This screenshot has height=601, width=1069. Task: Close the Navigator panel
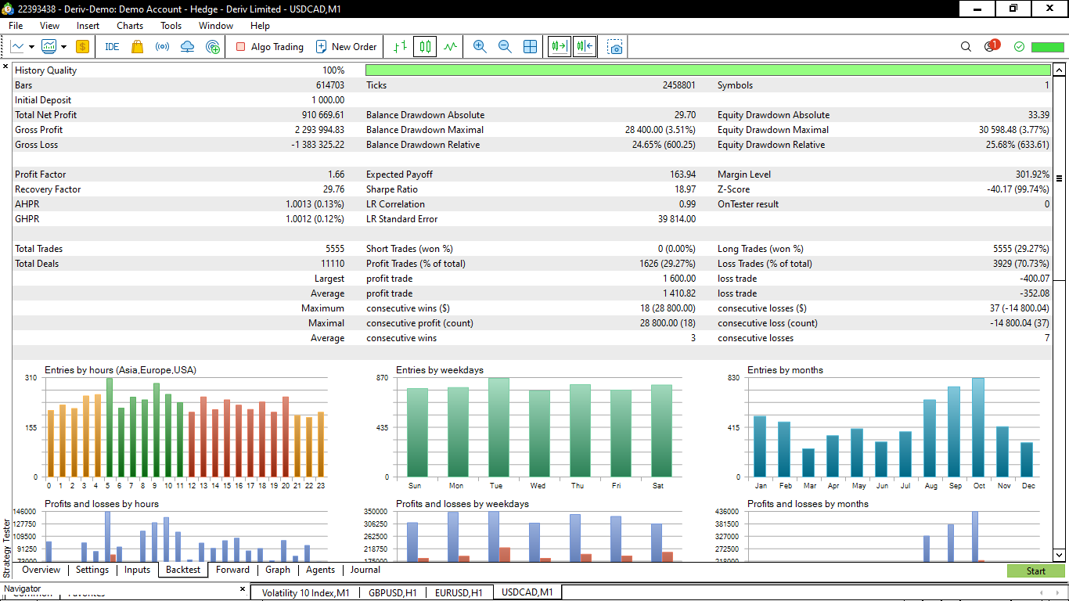tap(243, 588)
